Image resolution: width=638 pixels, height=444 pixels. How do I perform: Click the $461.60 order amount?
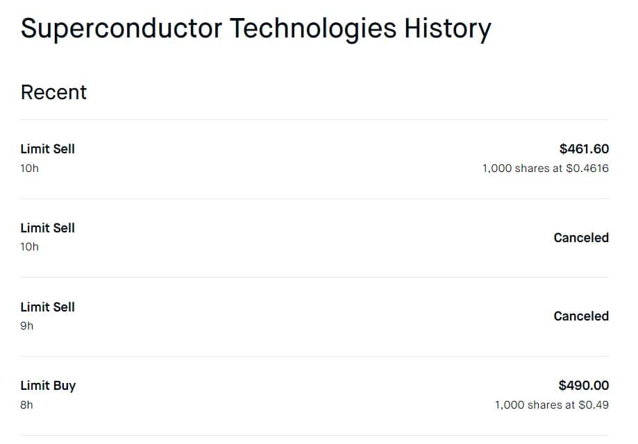583,149
